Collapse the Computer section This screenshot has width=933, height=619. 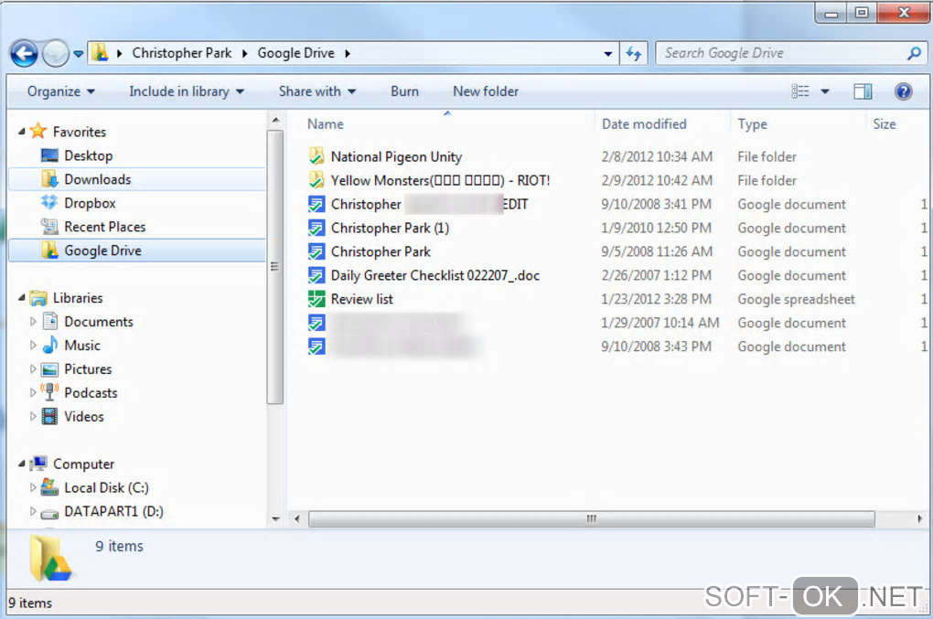click(21, 464)
